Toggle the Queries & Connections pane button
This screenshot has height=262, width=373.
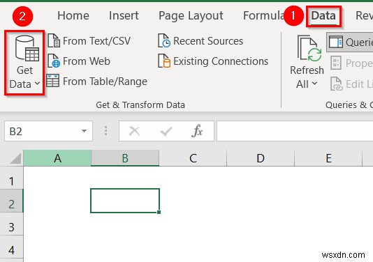click(350, 43)
